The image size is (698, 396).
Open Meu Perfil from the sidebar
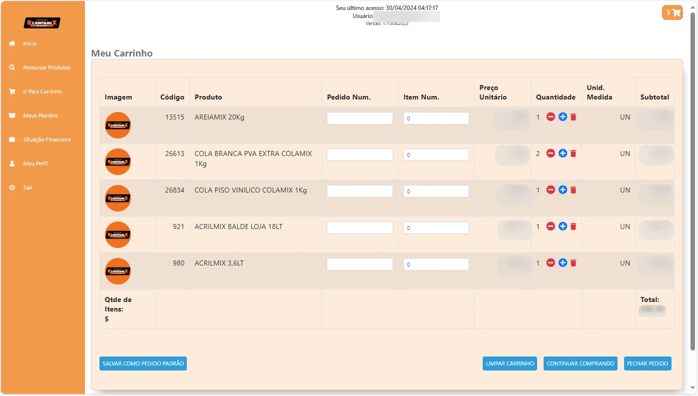tap(35, 163)
